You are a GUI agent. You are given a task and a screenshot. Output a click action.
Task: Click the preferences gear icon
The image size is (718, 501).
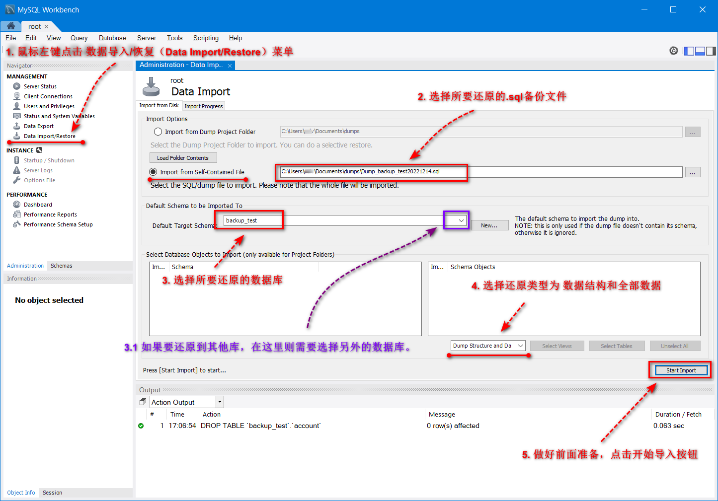[x=674, y=51]
